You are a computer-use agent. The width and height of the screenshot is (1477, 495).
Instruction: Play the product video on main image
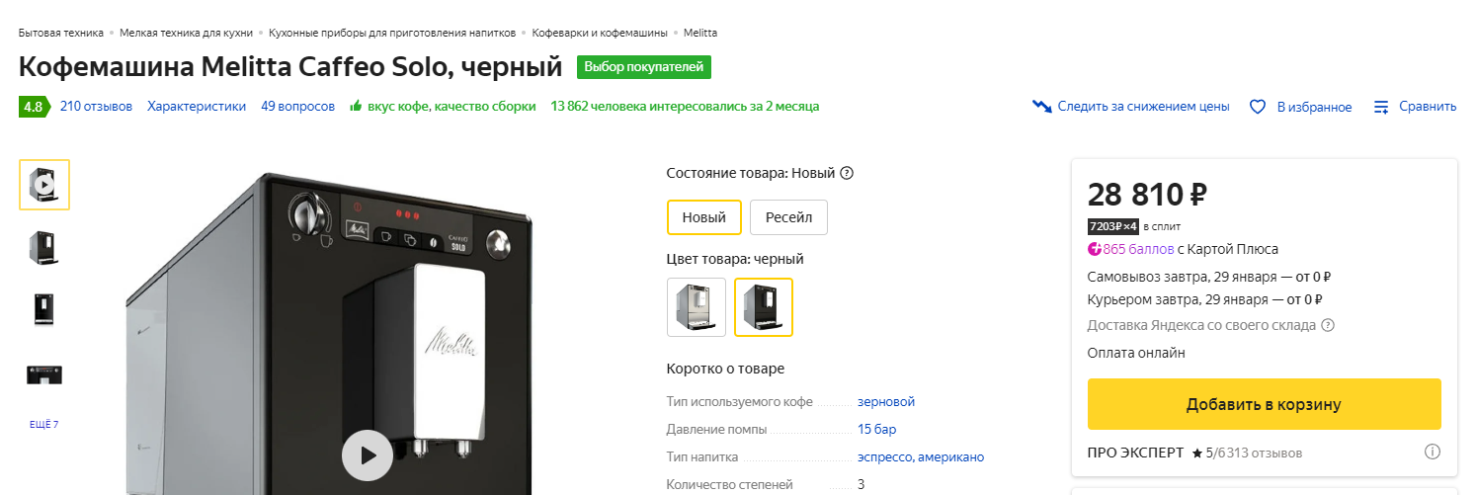coord(368,455)
